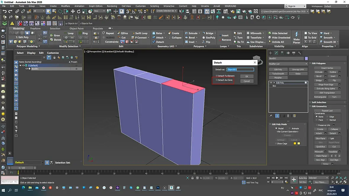Image resolution: width=349 pixels, height=196 pixels.
Task: Toggle the Angle Snap tool
Action: click(x=134, y=11)
